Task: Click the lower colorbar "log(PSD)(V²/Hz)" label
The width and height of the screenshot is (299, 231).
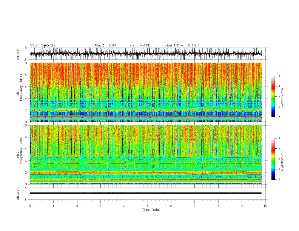Action: (x=283, y=161)
